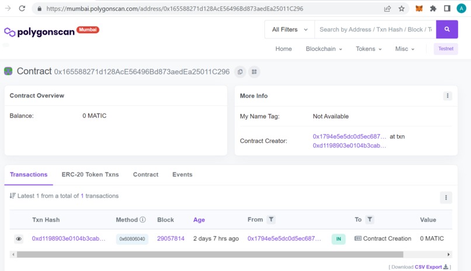Click the purple search magnifier button
471x271 pixels.
[447, 29]
